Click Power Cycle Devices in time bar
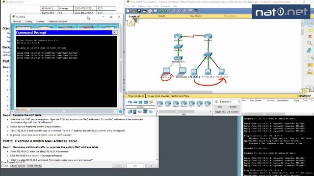 click(x=158, y=96)
